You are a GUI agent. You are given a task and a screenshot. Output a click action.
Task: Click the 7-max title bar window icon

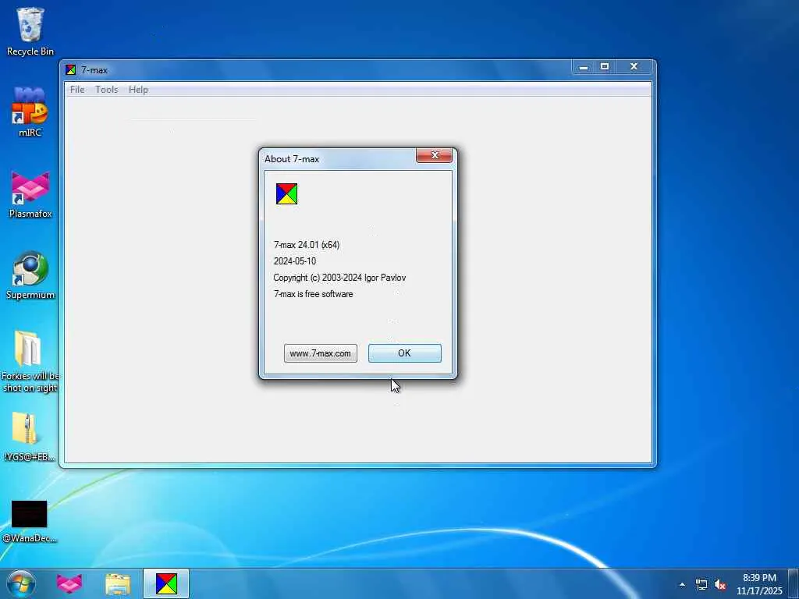71,69
